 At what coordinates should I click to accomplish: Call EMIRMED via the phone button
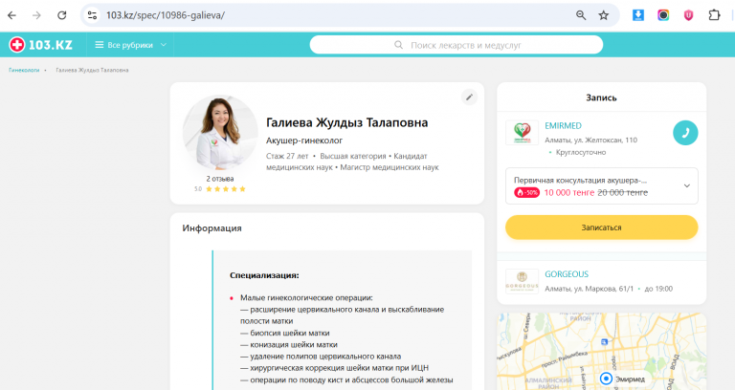tap(685, 133)
